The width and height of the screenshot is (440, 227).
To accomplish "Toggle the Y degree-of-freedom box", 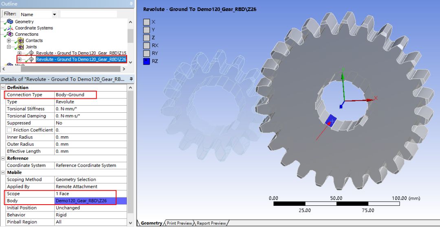I will click(x=147, y=30).
